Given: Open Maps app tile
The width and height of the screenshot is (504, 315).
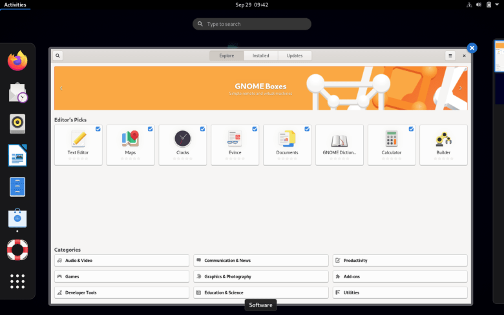Looking at the screenshot, I should click(130, 145).
